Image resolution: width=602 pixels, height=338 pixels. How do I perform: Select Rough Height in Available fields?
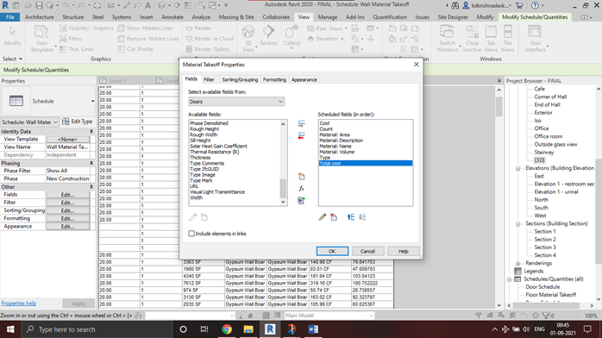coord(204,129)
